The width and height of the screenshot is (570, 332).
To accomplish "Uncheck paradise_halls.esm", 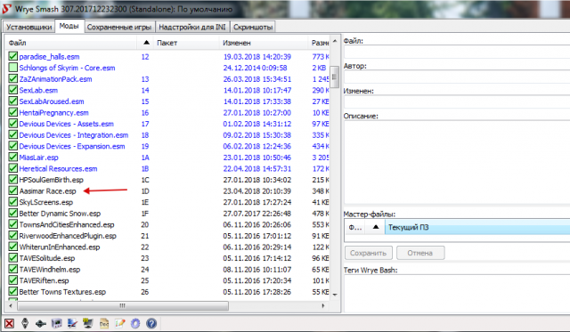I will [13, 56].
